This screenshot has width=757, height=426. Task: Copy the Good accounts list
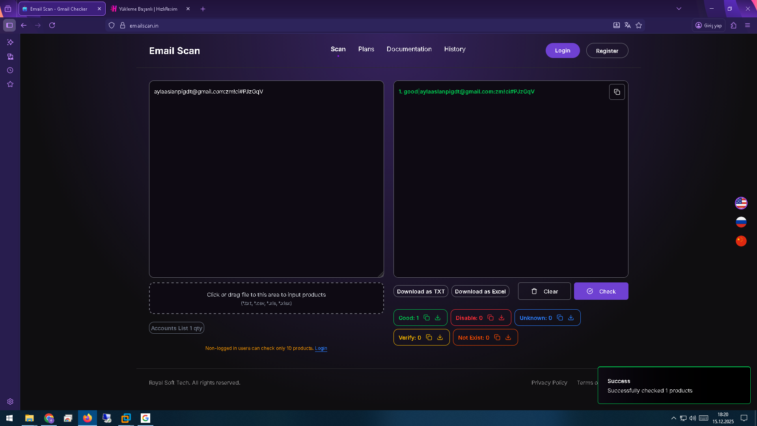[x=427, y=318]
